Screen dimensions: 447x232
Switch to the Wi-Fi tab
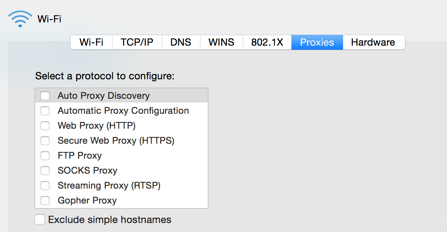[91, 42]
